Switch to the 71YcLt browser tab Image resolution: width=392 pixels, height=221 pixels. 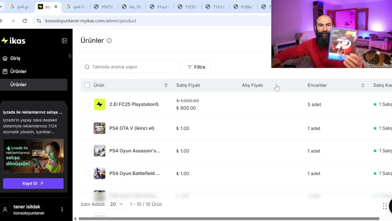point(216,7)
